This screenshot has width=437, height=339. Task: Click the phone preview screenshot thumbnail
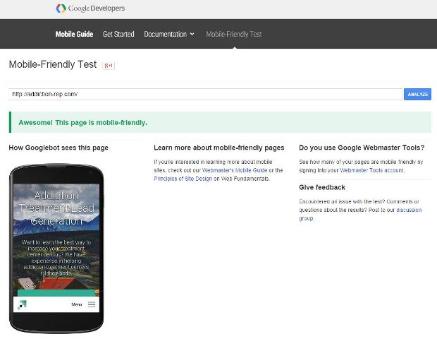pos(56,247)
